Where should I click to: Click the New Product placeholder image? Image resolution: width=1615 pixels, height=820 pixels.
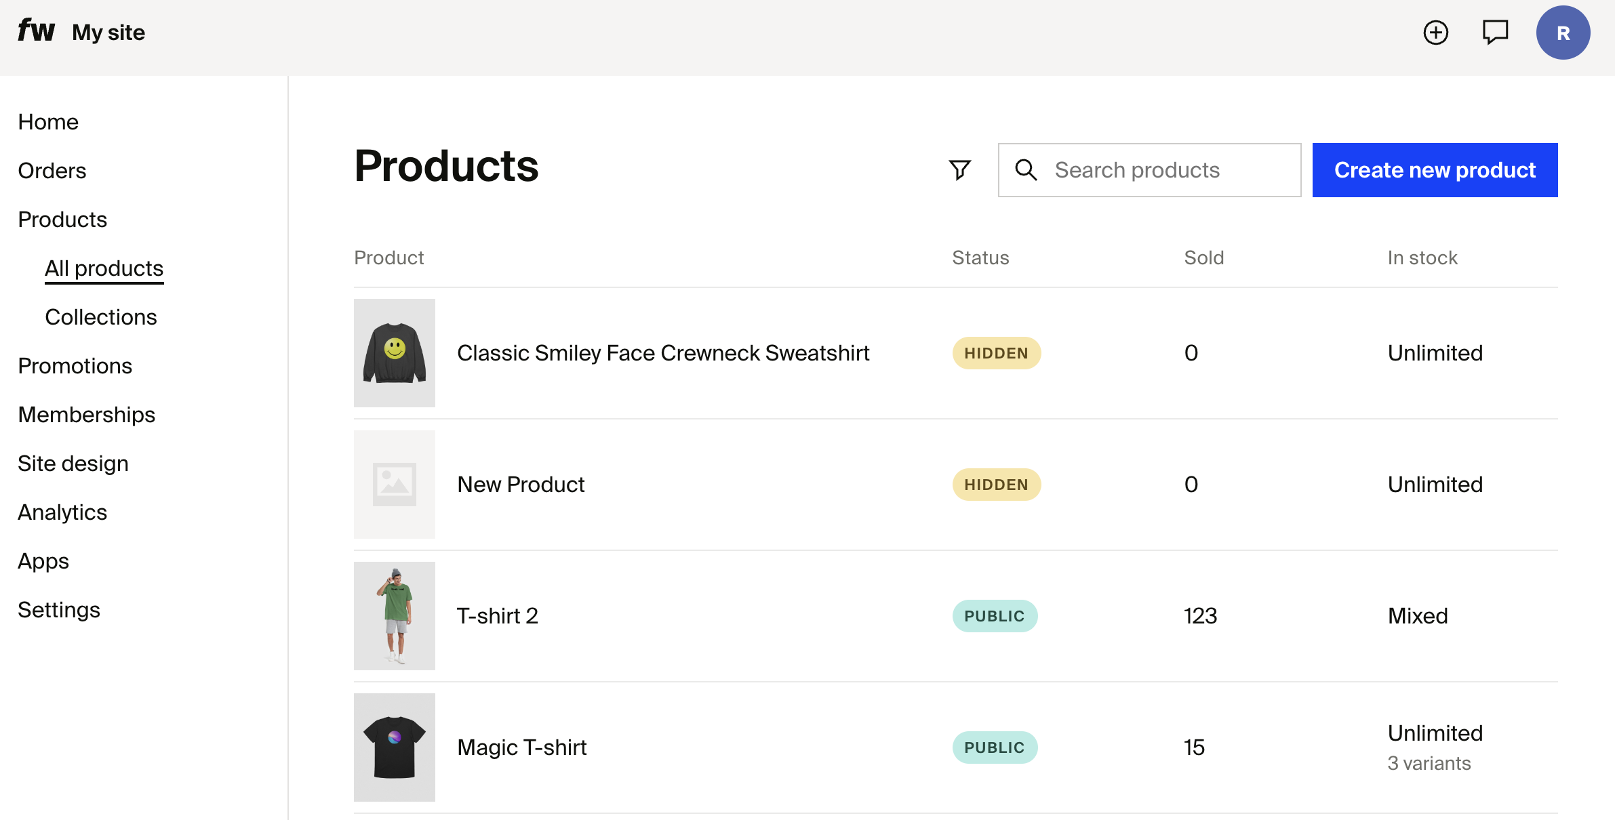click(x=395, y=485)
